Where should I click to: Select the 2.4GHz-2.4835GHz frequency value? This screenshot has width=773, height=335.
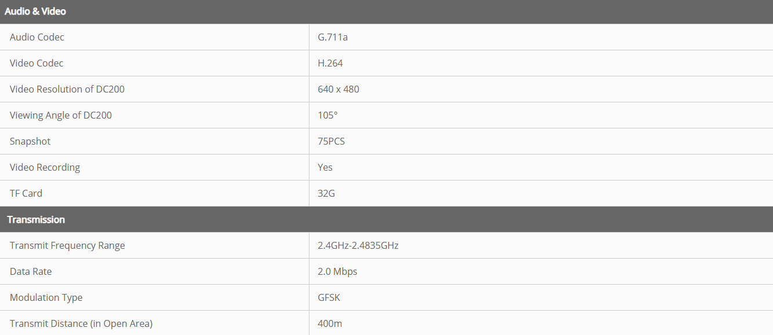358,246
